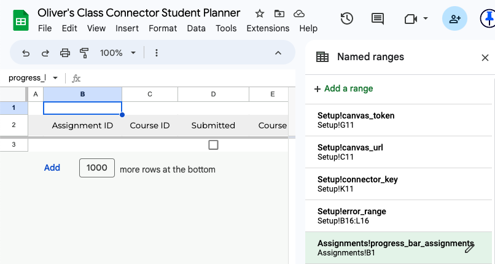This screenshot has height=264, width=495.
Task: Close the Named ranges panel
Action: pyautogui.click(x=485, y=58)
